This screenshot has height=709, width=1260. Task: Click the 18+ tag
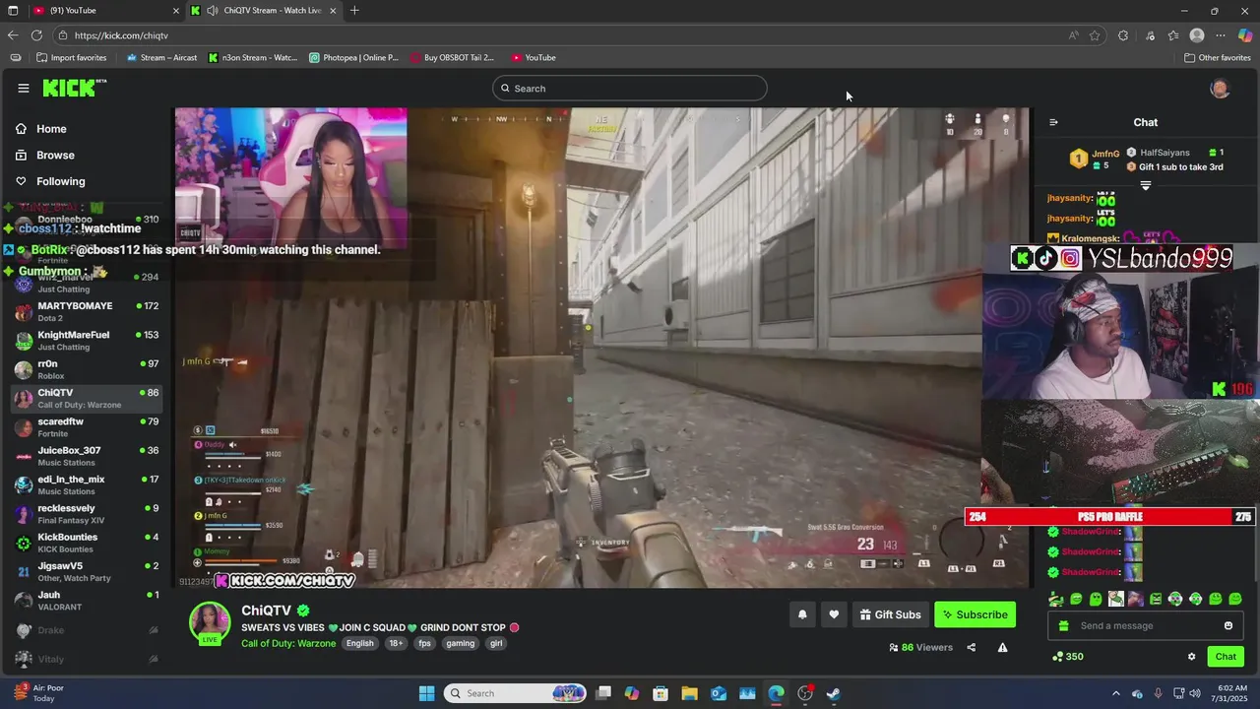click(396, 643)
